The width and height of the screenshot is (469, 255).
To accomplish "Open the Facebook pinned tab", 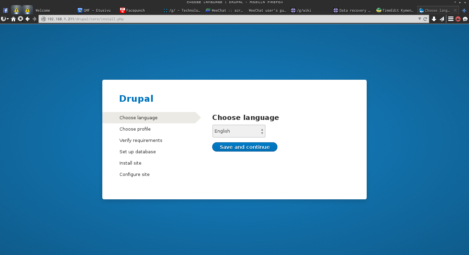I will (x=5, y=10).
